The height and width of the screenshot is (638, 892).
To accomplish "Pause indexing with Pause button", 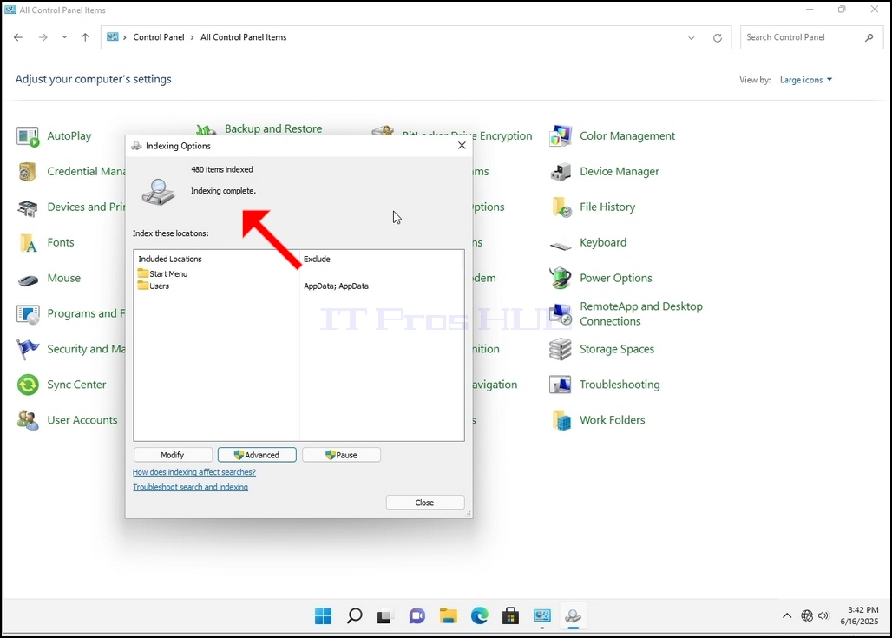I will pyautogui.click(x=341, y=455).
